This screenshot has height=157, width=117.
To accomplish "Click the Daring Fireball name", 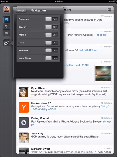I will (x=40, y=118).
